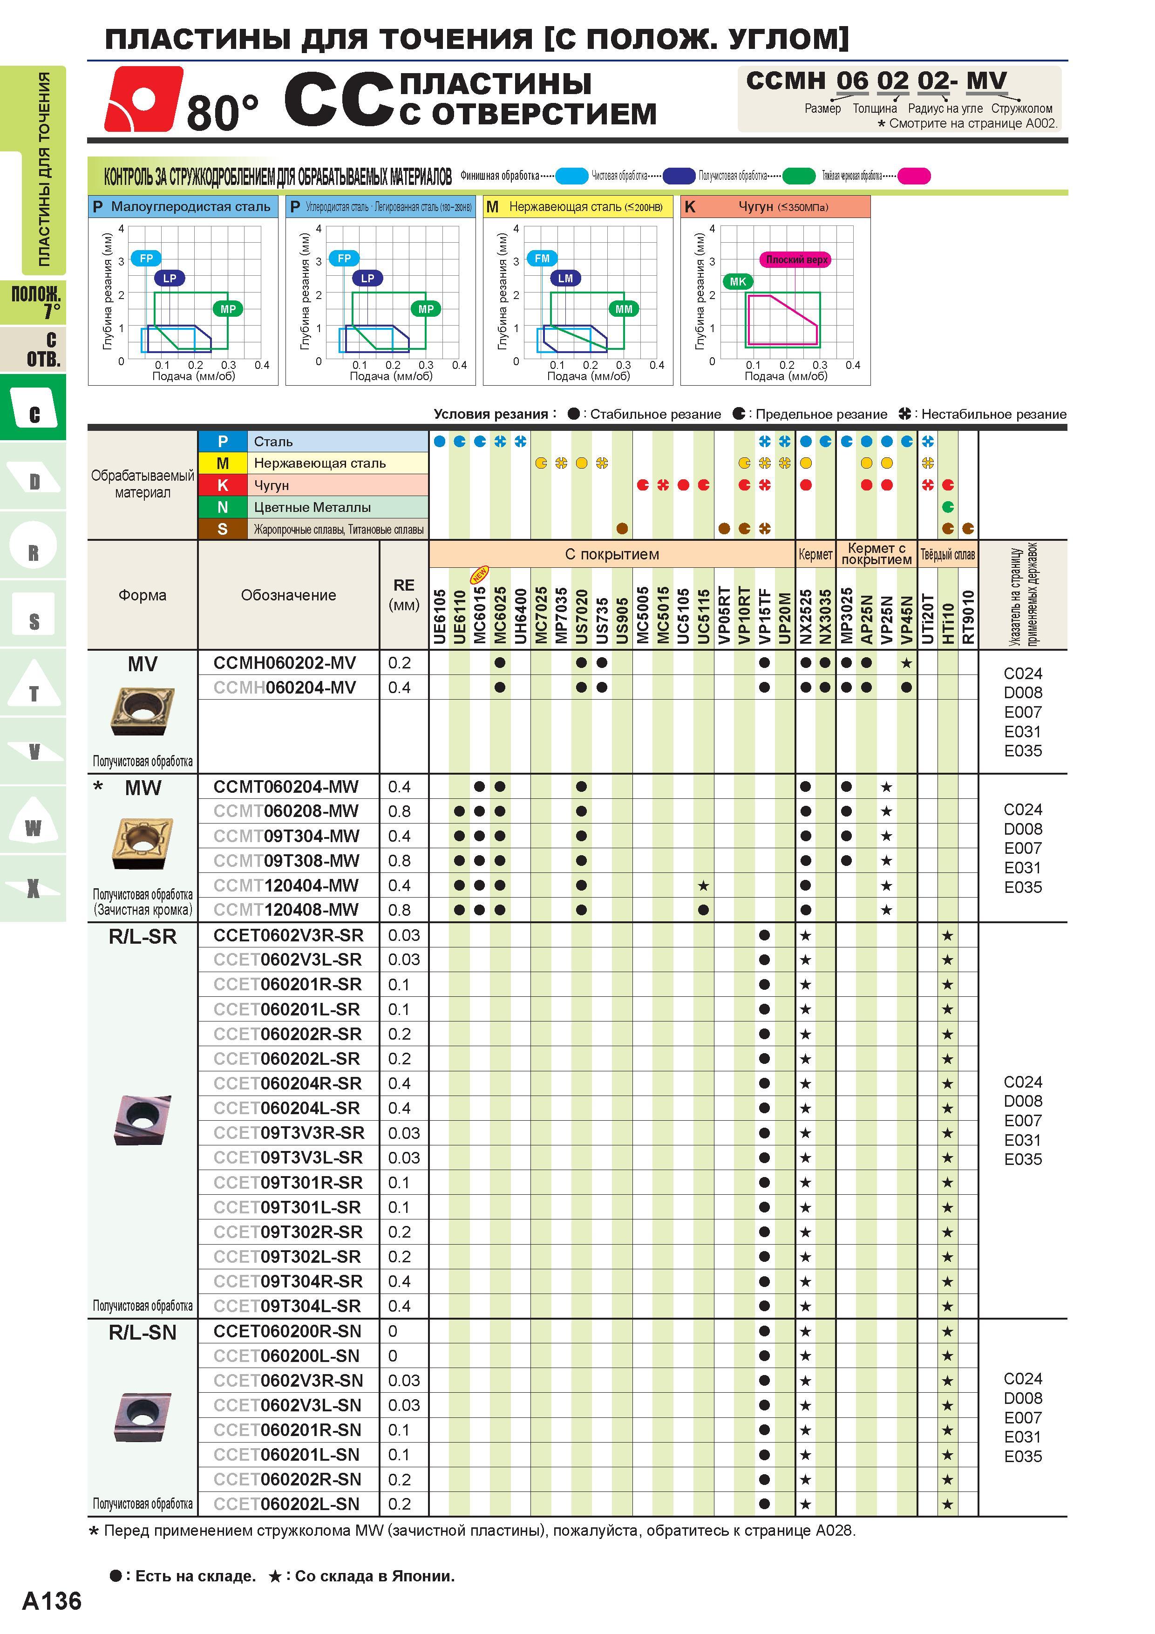The height and width of the screenshot is (1634, 1155).
Task: Click the dark blue 'Чистовая обработка' color pill
Action: pyautogui.click(x=678, y=176)
